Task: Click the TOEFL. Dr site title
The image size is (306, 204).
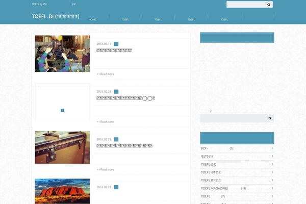Action: tap(56, 16)
